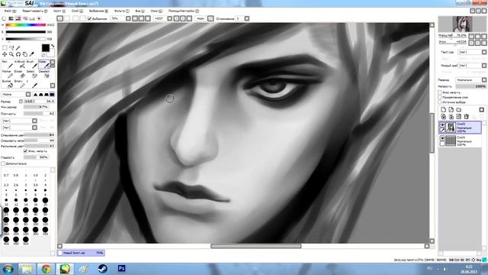Open the stabilizer value dropdown
Image resolution: width=488 pixels, height=275 pixels.
click(247, 18)
